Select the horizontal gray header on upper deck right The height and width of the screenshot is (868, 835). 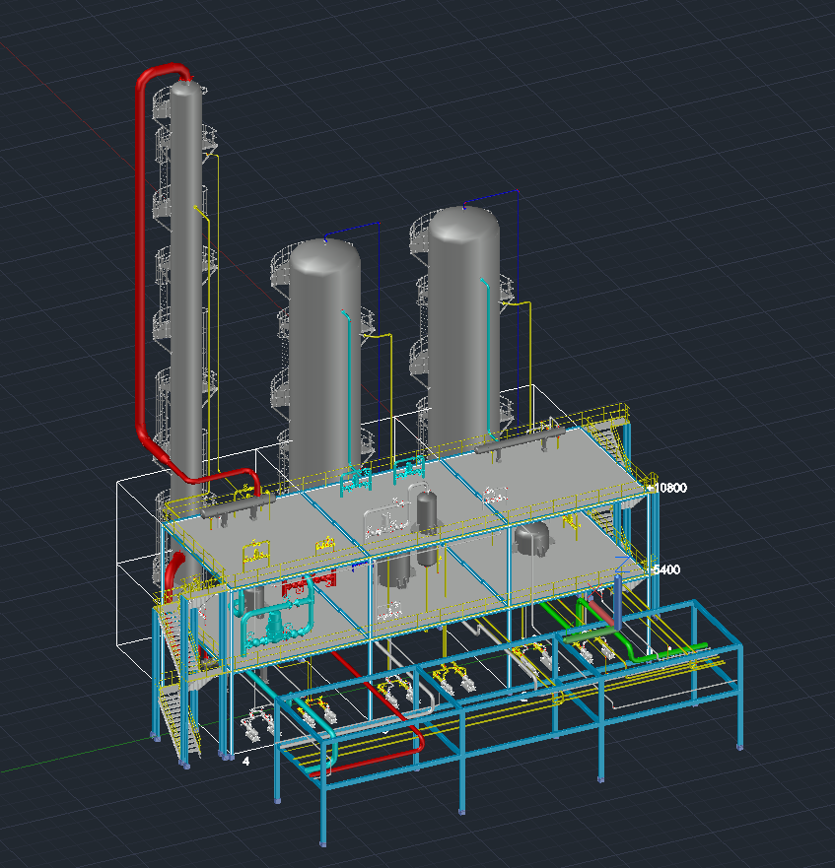click(520, 441)
